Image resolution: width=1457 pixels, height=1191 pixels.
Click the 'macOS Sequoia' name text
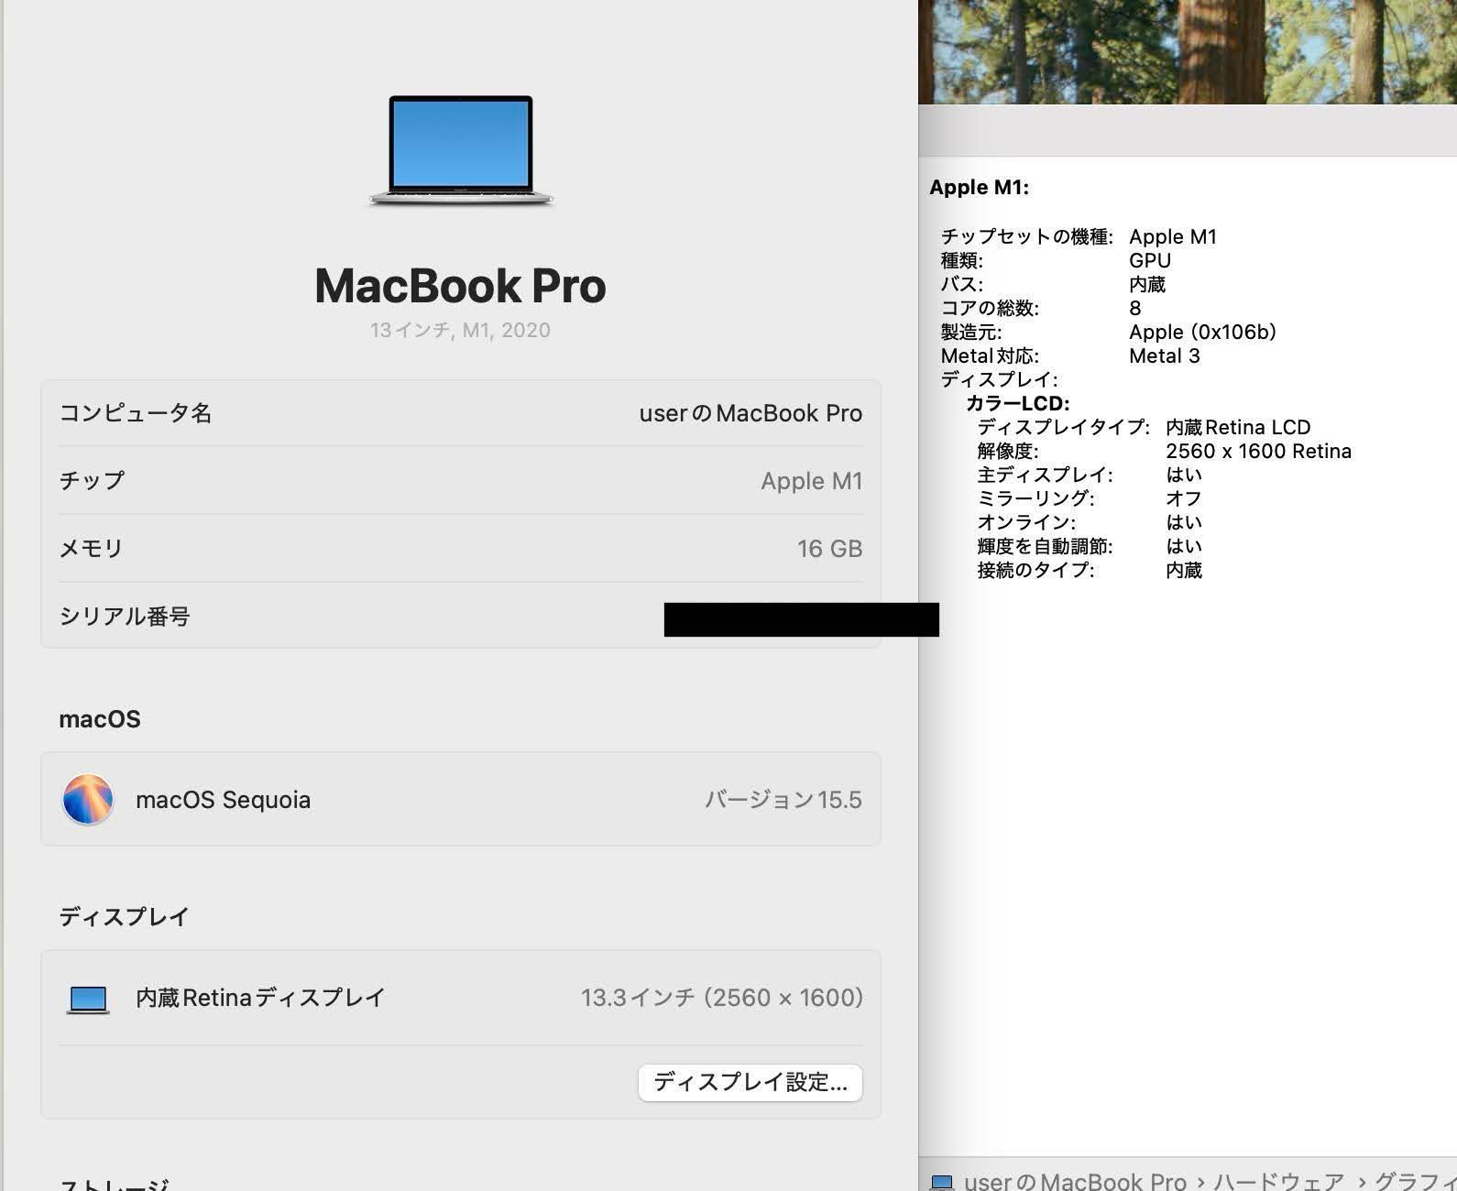223,800
